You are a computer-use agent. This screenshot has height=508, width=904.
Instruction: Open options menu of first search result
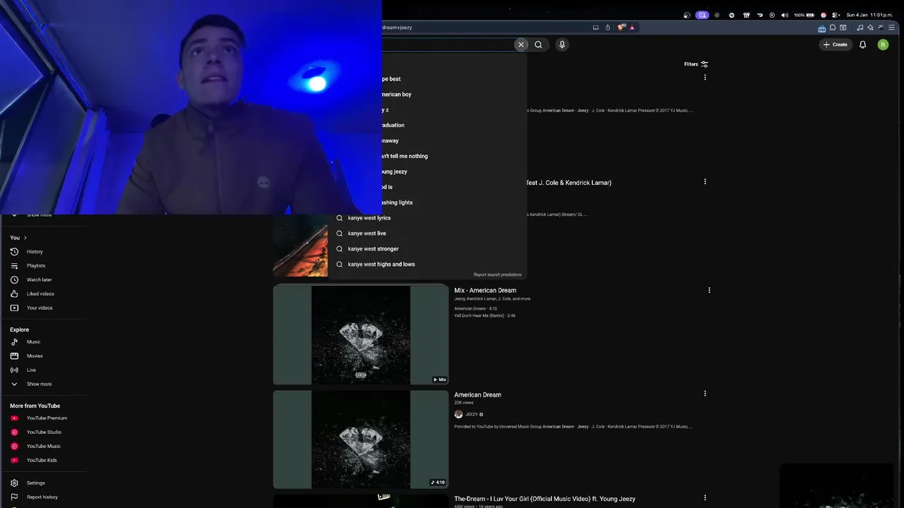pos(705,78)
